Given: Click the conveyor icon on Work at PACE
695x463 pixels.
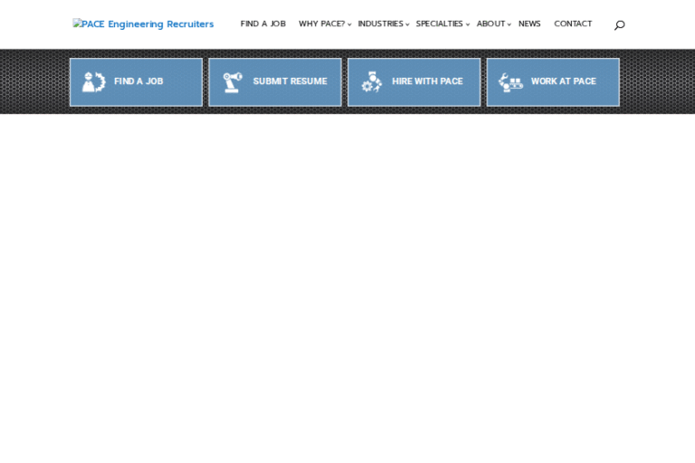Looking at the screenshot, I should (510, 82).
